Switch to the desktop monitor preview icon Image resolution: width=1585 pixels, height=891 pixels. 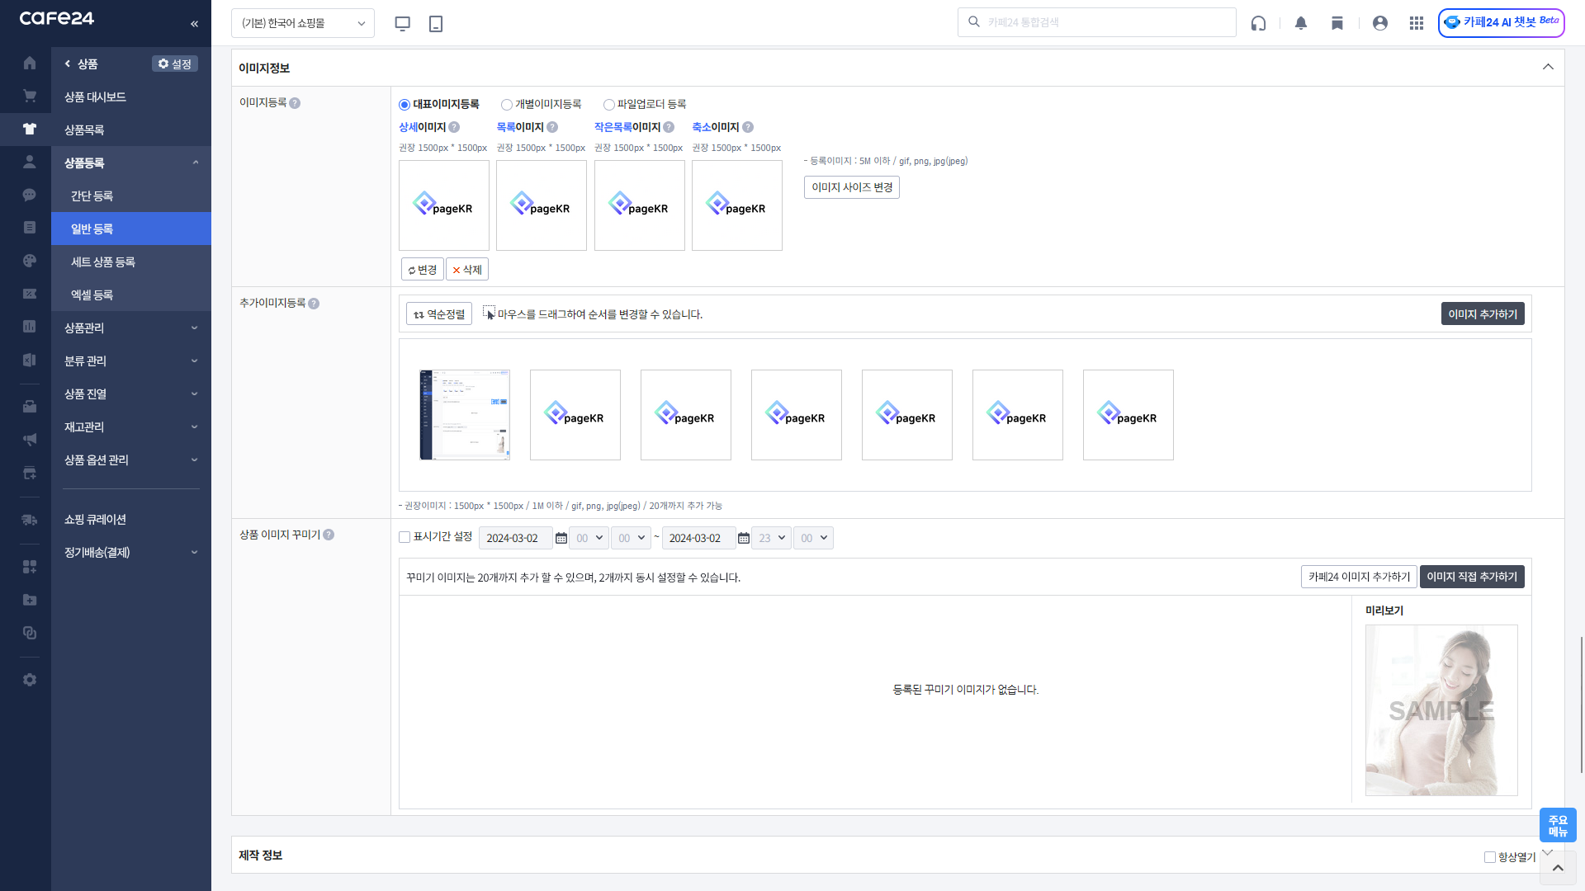pos(403,23)
